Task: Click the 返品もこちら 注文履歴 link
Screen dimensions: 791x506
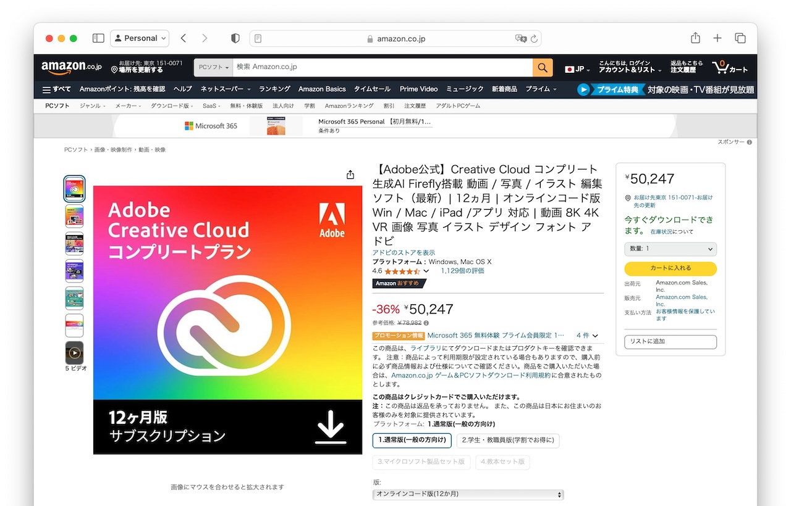Action: [687, 67]
